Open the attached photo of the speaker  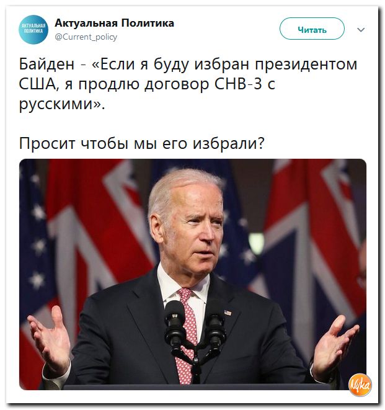pos(193,274)
